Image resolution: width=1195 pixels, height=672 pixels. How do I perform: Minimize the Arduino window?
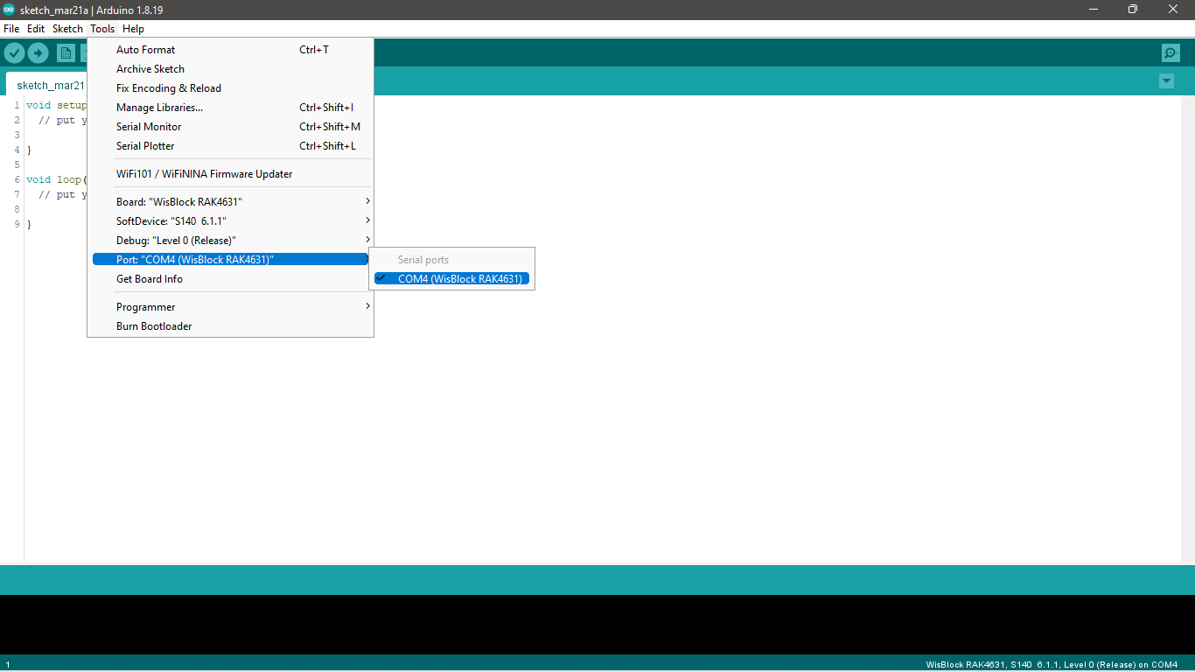(1094, 10)
